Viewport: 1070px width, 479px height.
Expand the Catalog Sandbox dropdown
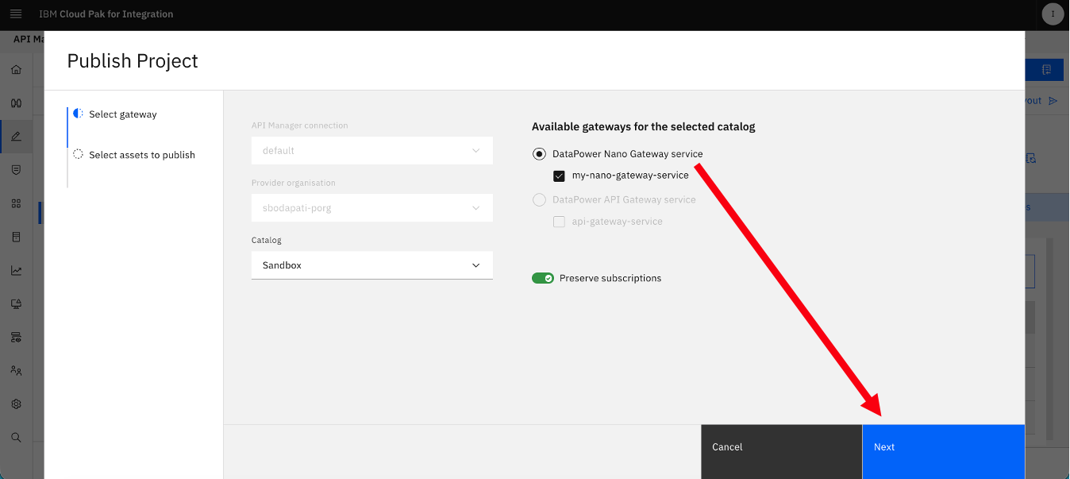[372, 265]
